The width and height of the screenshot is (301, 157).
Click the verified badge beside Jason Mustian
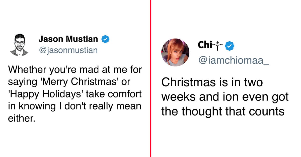pos(105,39)
